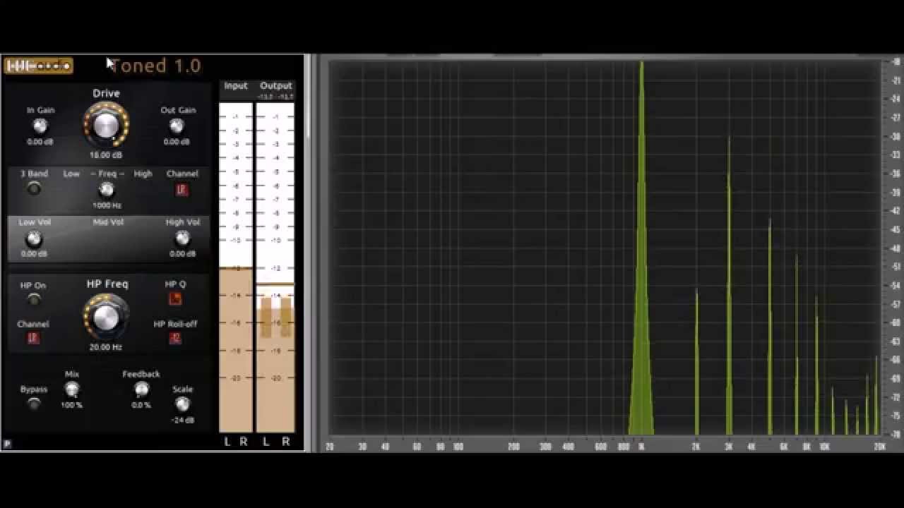The height and width of the screenshot is (508, 904).
Task: Click the output peak readout above meter
Action: pyautogui.click(x=275, y=97)
